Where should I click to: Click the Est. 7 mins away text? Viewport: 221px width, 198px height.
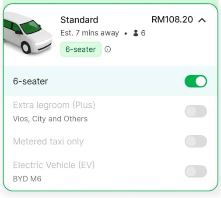(x=90, y=33)
